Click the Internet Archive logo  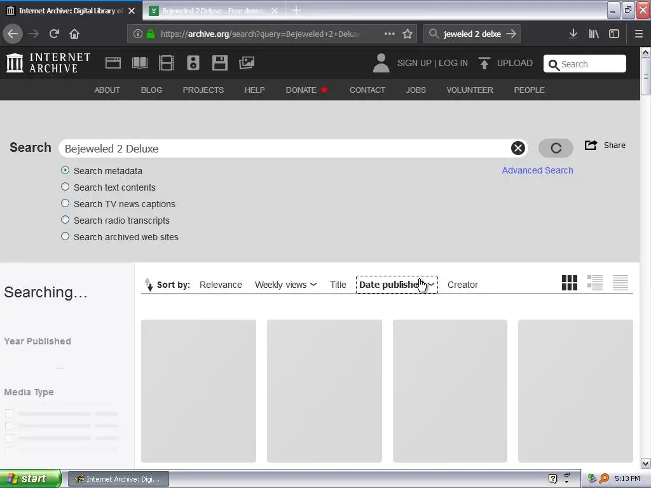[48, 63]
